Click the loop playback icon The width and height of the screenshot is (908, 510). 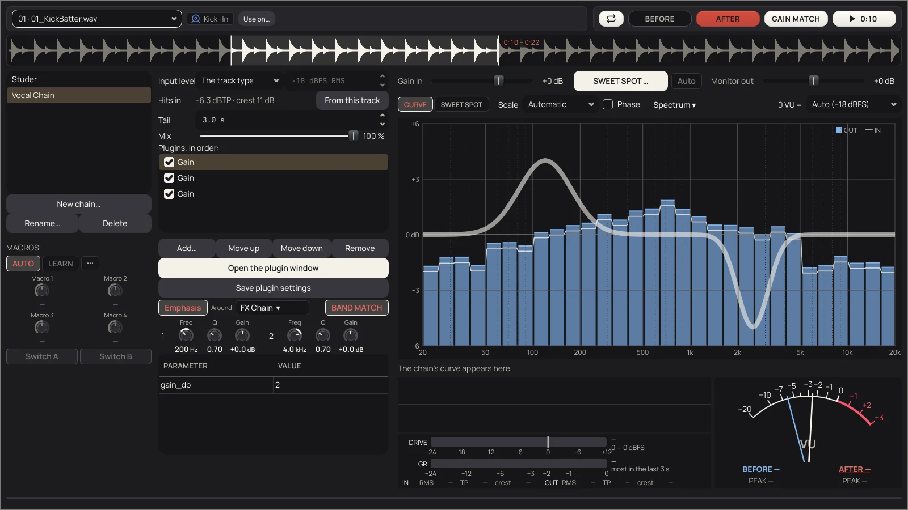pyautogui.click(x=611, y=19)
